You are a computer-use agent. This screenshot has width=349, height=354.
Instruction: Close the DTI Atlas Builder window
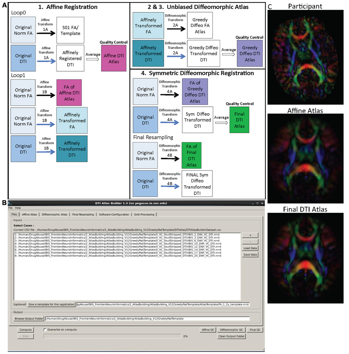[x=262, y=203]
